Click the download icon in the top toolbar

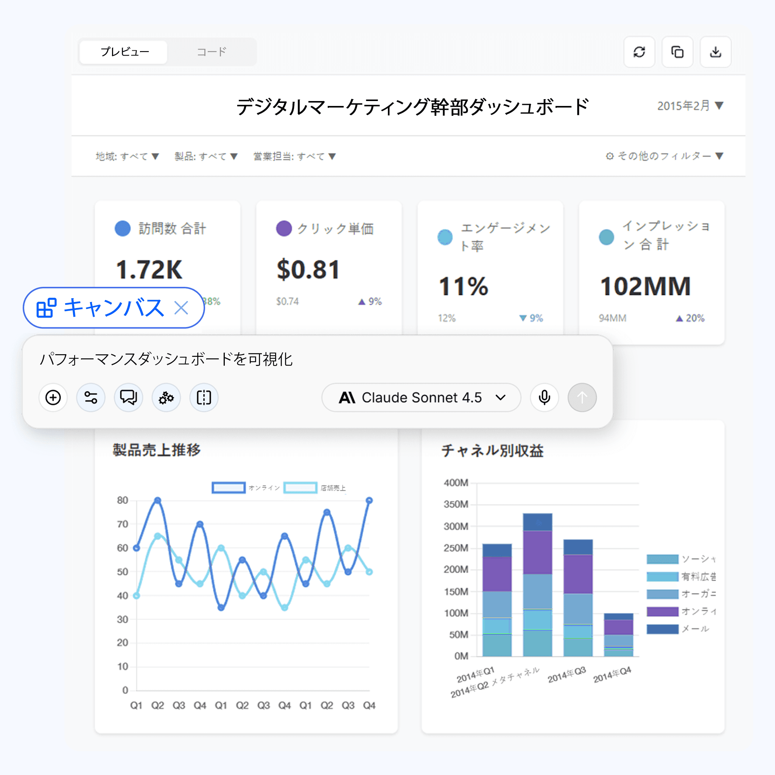pyautogui.click(x=715, y=52)
